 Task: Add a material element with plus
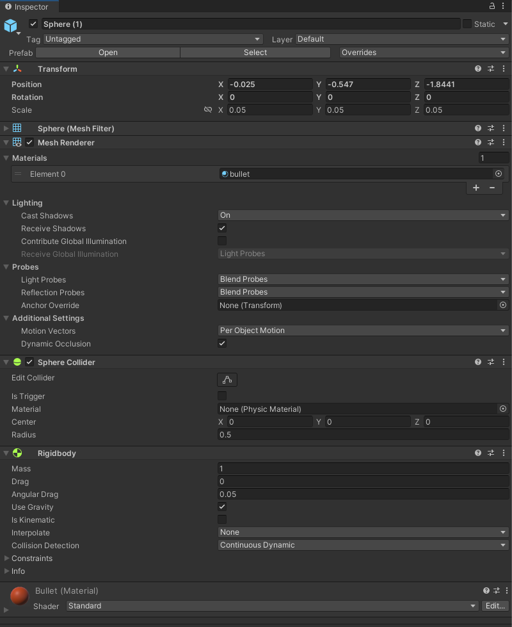click(476, 188)
